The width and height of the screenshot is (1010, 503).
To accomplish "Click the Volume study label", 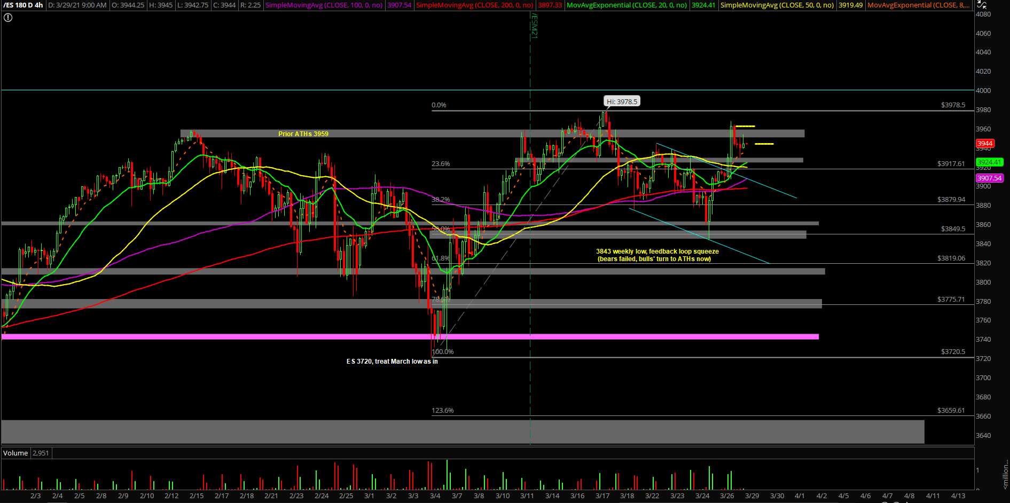I will click(x=15, y=453).
